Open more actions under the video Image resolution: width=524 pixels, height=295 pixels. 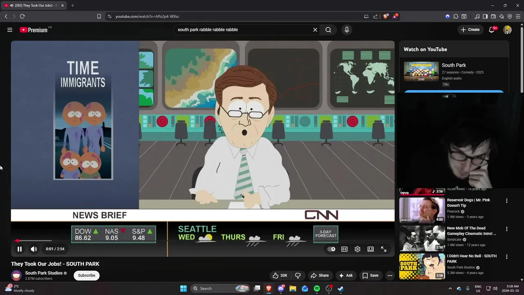click(390, 275)
